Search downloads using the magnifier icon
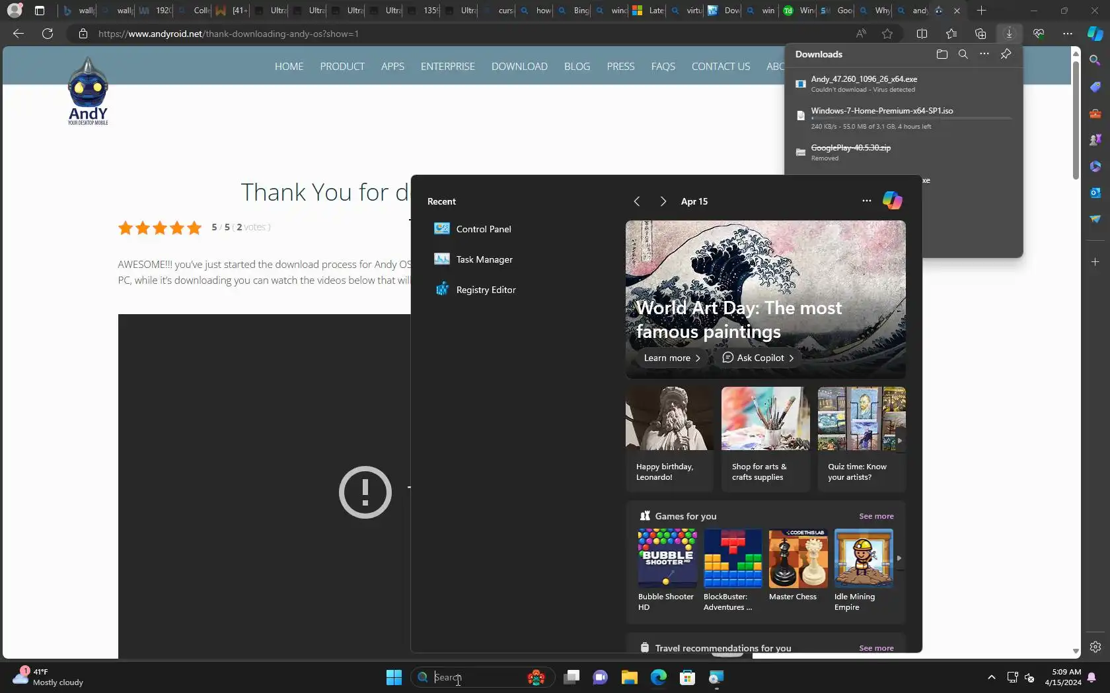This screenshot has width=1110, height=693. point(963,54)
